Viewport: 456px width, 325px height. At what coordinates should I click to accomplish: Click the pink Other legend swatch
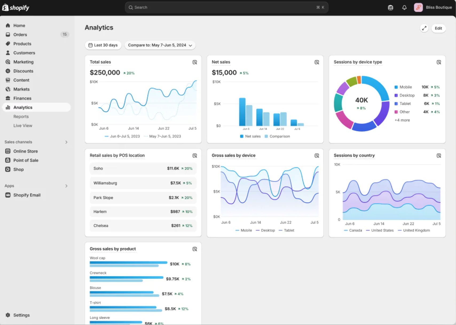pos(396,112)
